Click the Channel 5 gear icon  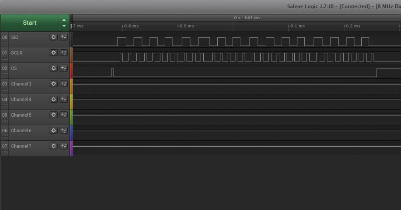click(x=53, y=115)
